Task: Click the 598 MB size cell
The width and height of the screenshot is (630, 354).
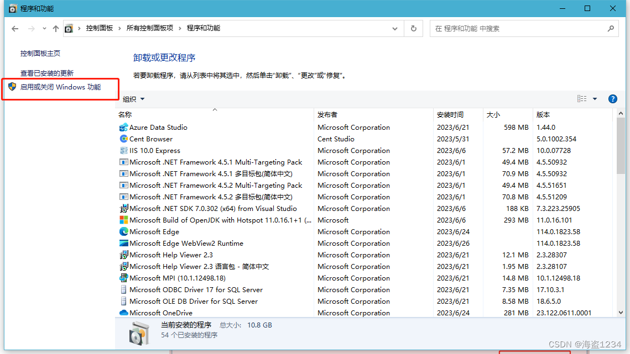Action: [516, 127]
